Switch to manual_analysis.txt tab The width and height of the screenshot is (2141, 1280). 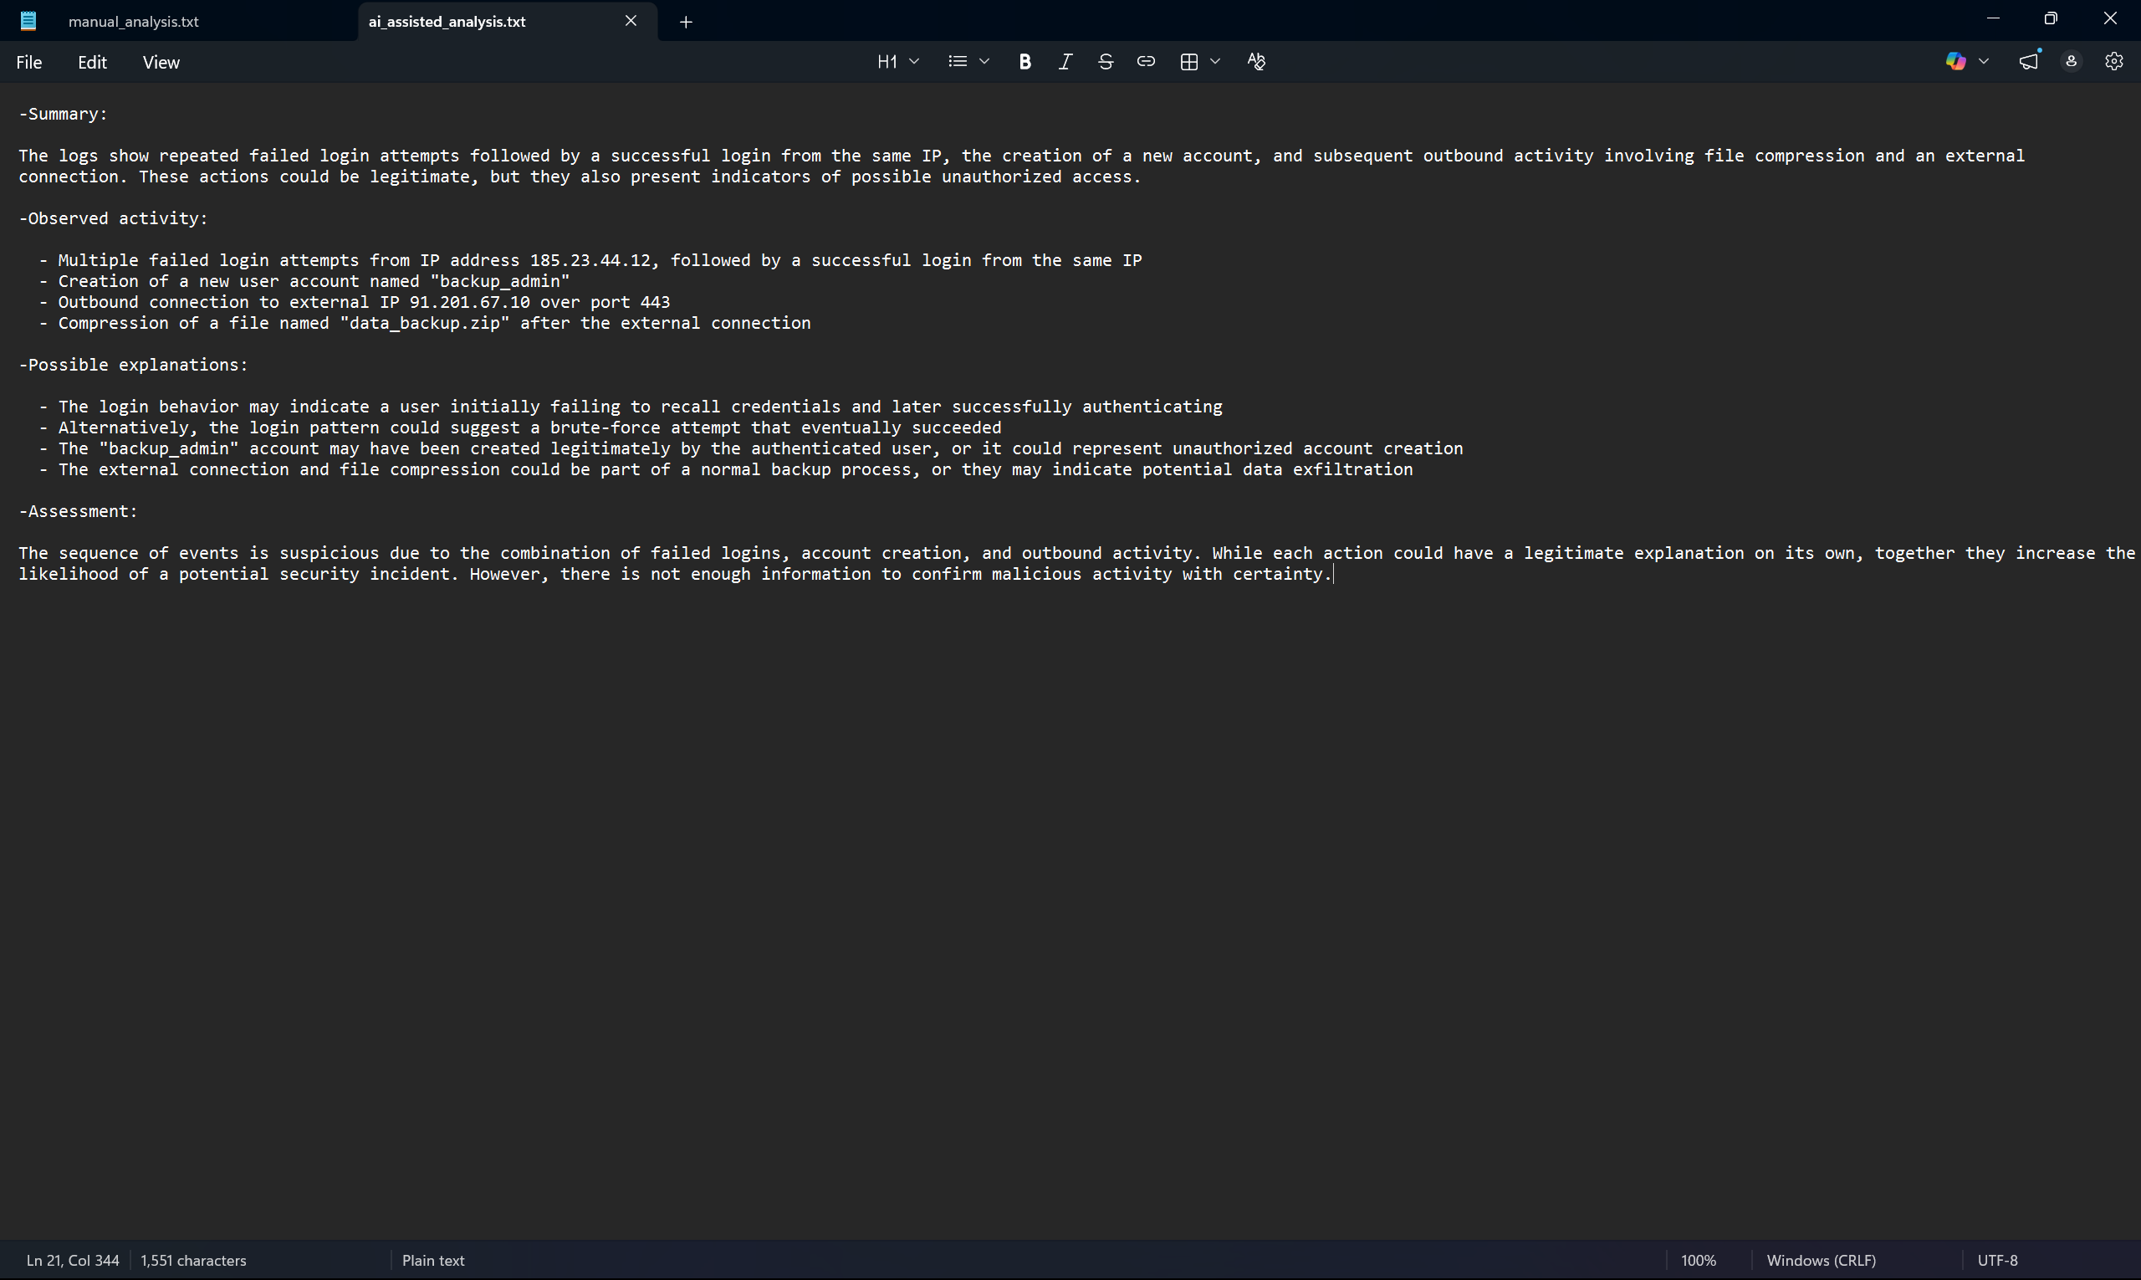(x=134, y=22)
